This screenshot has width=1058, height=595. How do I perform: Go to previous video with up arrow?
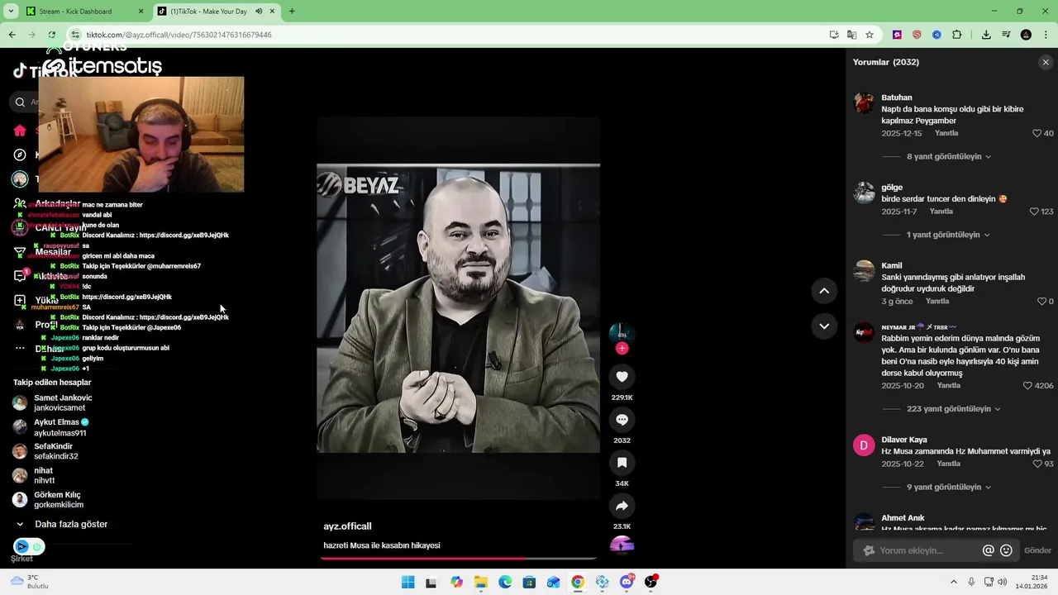click(824, 291)
